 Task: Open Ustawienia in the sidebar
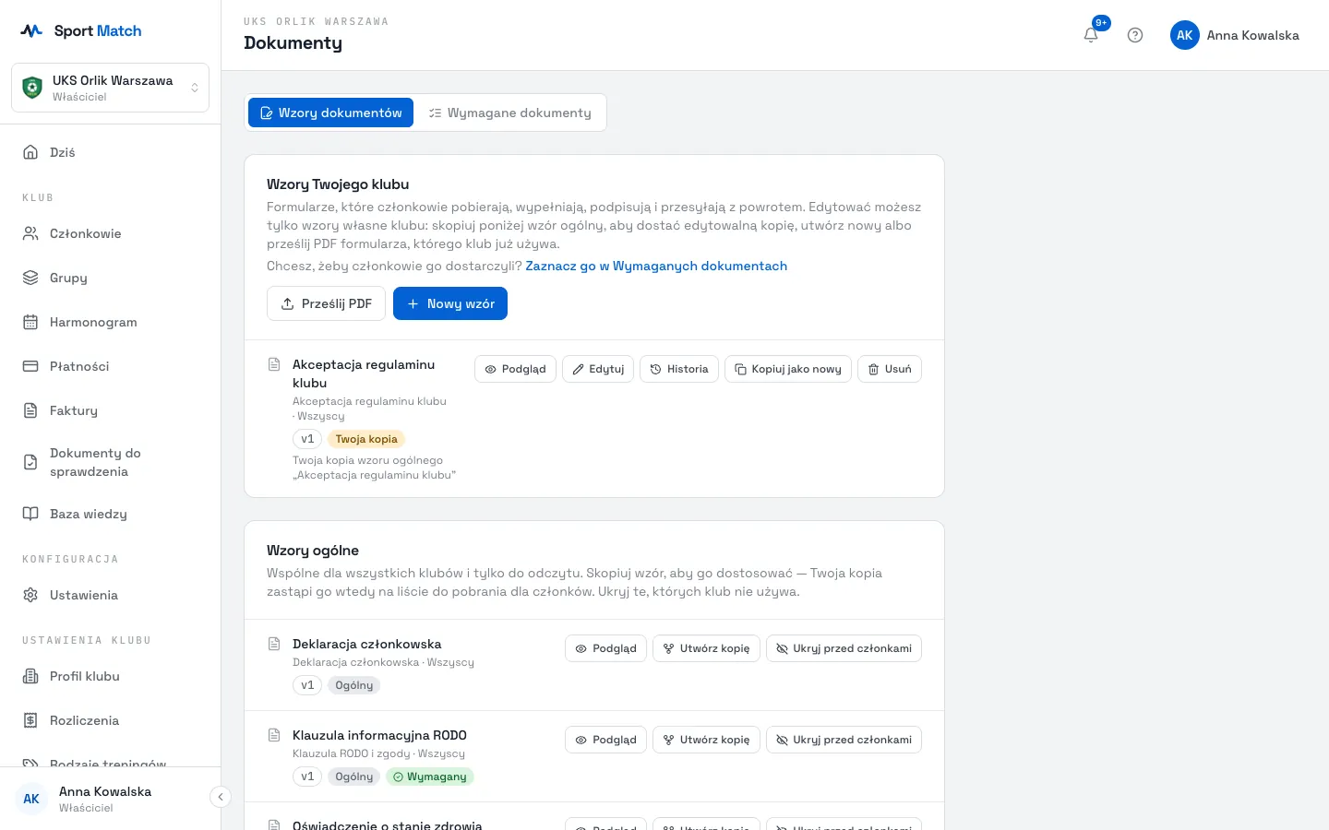(110, 595)
